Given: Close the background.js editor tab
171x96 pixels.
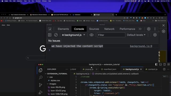Looking at the screenshot, I should 141,69.
